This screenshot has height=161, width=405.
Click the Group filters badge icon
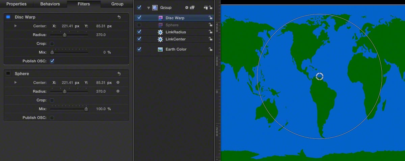tap(192, 7)
